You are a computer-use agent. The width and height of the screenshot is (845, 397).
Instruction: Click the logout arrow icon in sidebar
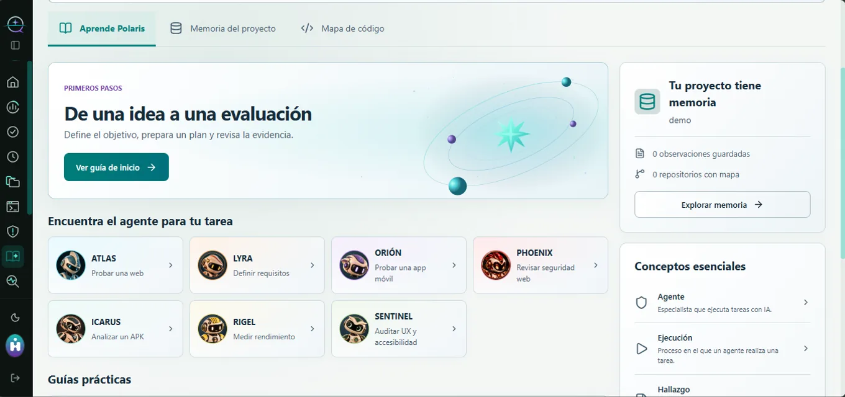tap(16, 378)
